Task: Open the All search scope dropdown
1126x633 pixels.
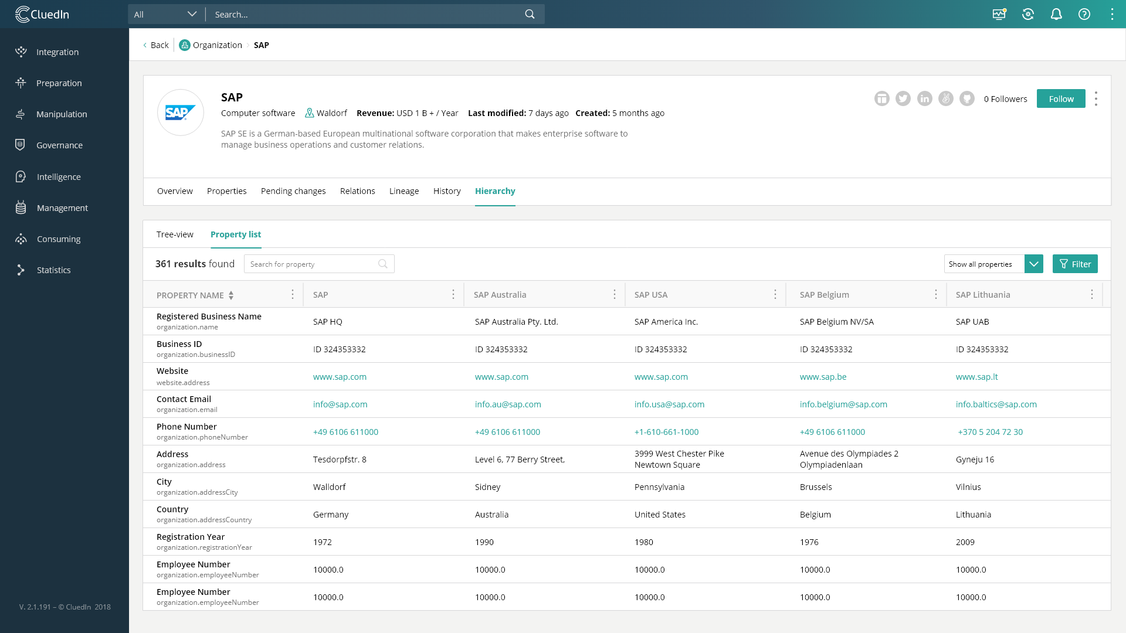Action: tap(166, 14)
